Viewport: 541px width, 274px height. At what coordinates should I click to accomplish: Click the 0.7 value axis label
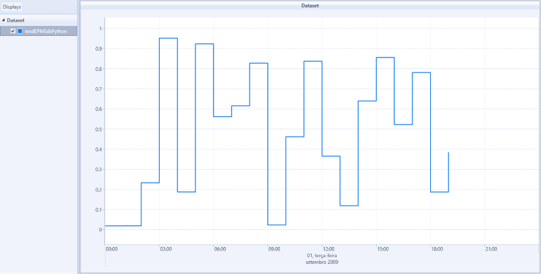[x=99, y=89]
